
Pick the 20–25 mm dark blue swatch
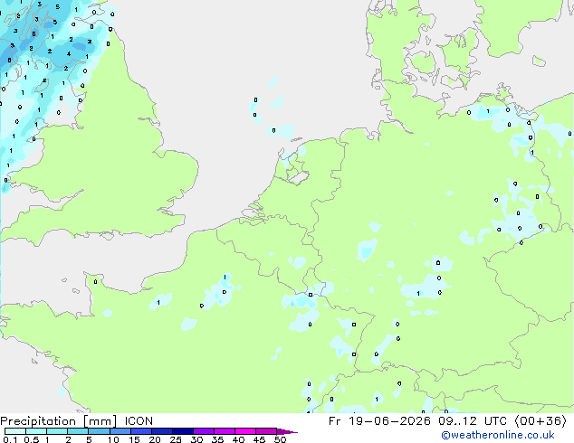161,431
